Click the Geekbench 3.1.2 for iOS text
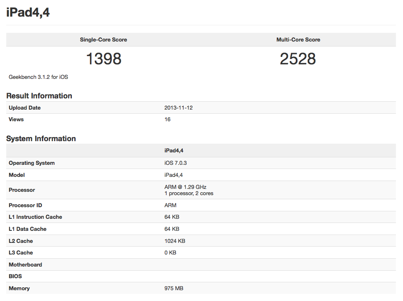Image resolution: width=403 pixels, height=301 pixels. [38, 77]
